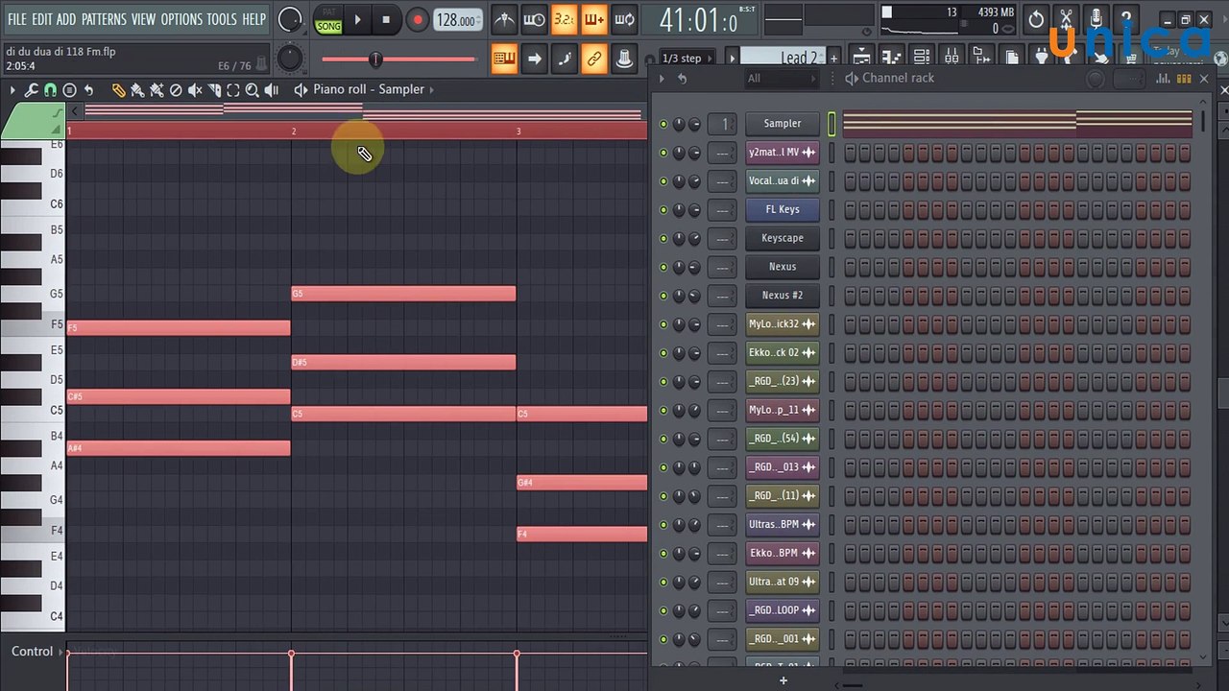Select the FL Keys channel button
Screen dimensions: 1229x691
point(783,209)
